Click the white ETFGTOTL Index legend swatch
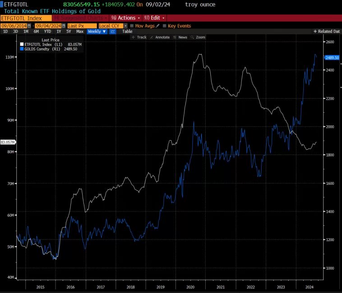Image resolution: width=342 pixels, height=293 pixels. point(22,45)
